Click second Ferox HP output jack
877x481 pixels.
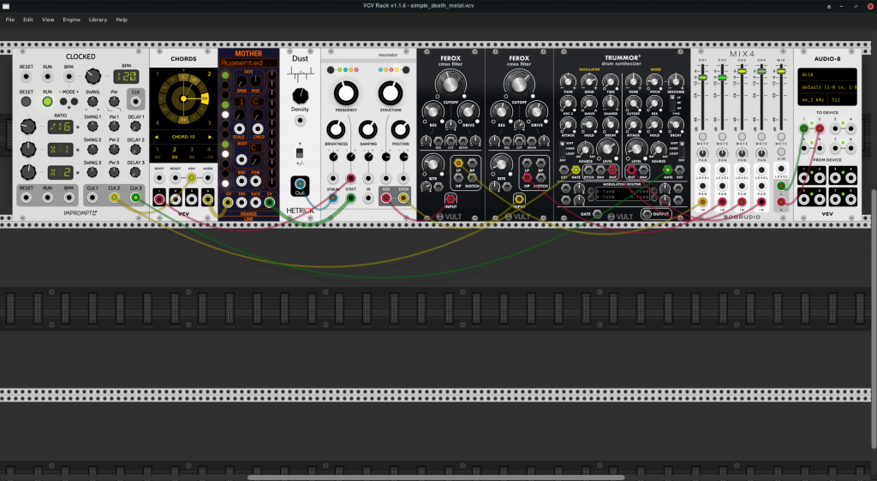pos(527,178)
